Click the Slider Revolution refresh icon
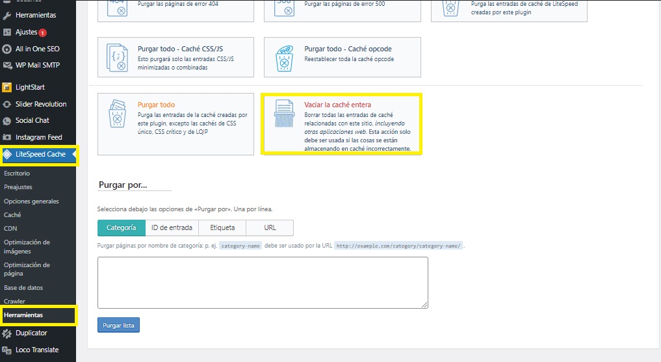The width and height of the screenshot is (661, 362). tap(7, 104)
